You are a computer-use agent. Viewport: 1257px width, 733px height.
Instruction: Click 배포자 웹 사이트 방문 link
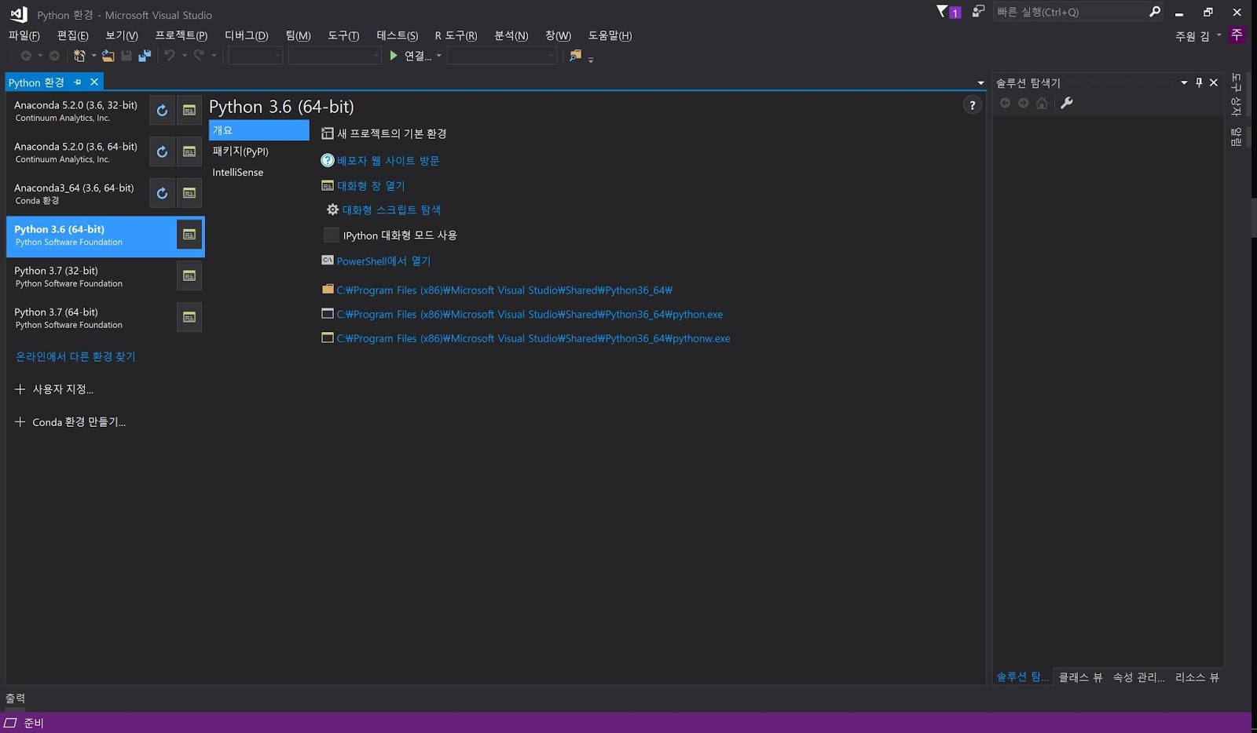click(x=388, y=161)
